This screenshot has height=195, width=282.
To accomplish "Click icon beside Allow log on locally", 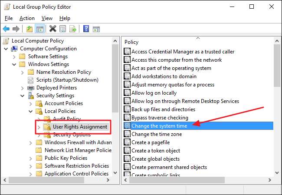I will (127, 93).
